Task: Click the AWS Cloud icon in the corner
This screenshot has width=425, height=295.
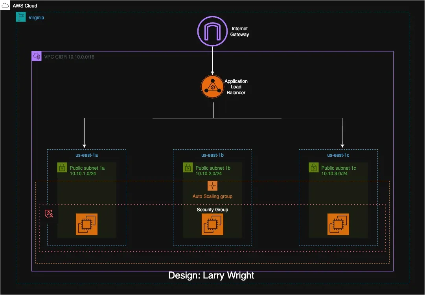Action: (6, 5)
